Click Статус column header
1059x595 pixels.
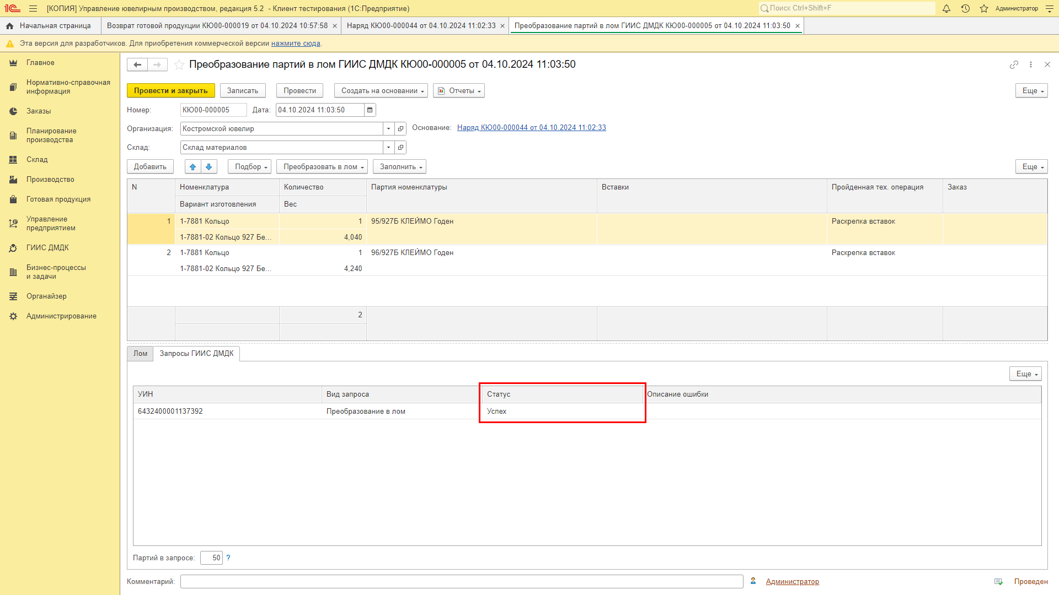pos(563,394)
